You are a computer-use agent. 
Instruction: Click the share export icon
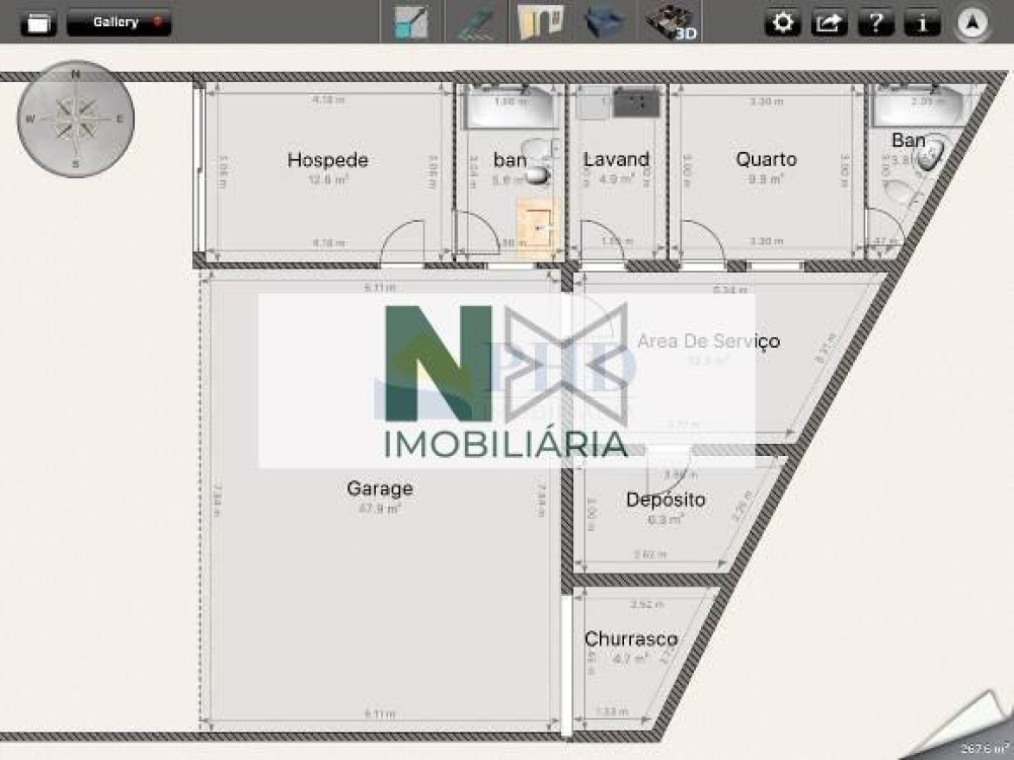coord(829,22)
